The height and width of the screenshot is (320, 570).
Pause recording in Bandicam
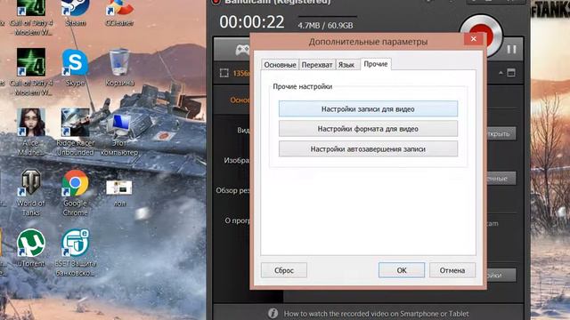511,50
